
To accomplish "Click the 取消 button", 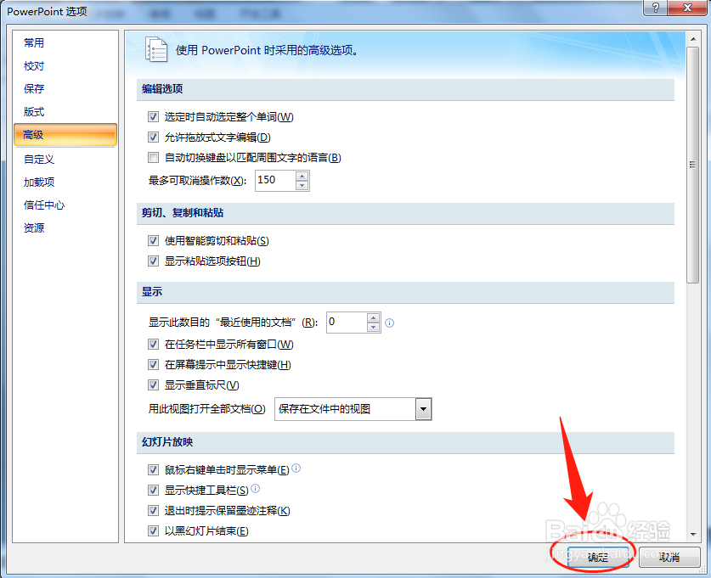I will pos(669,557).
